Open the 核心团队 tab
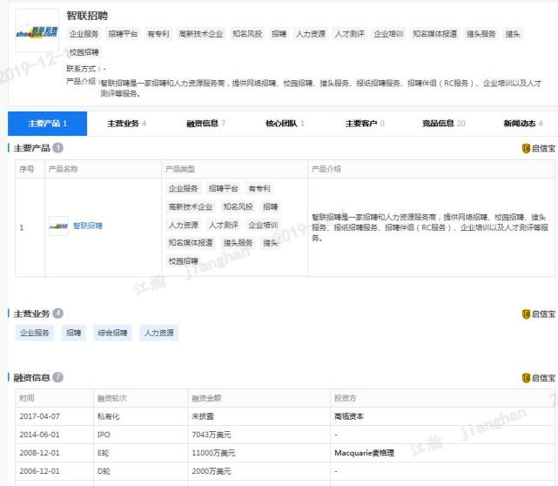 coord(285,124)
